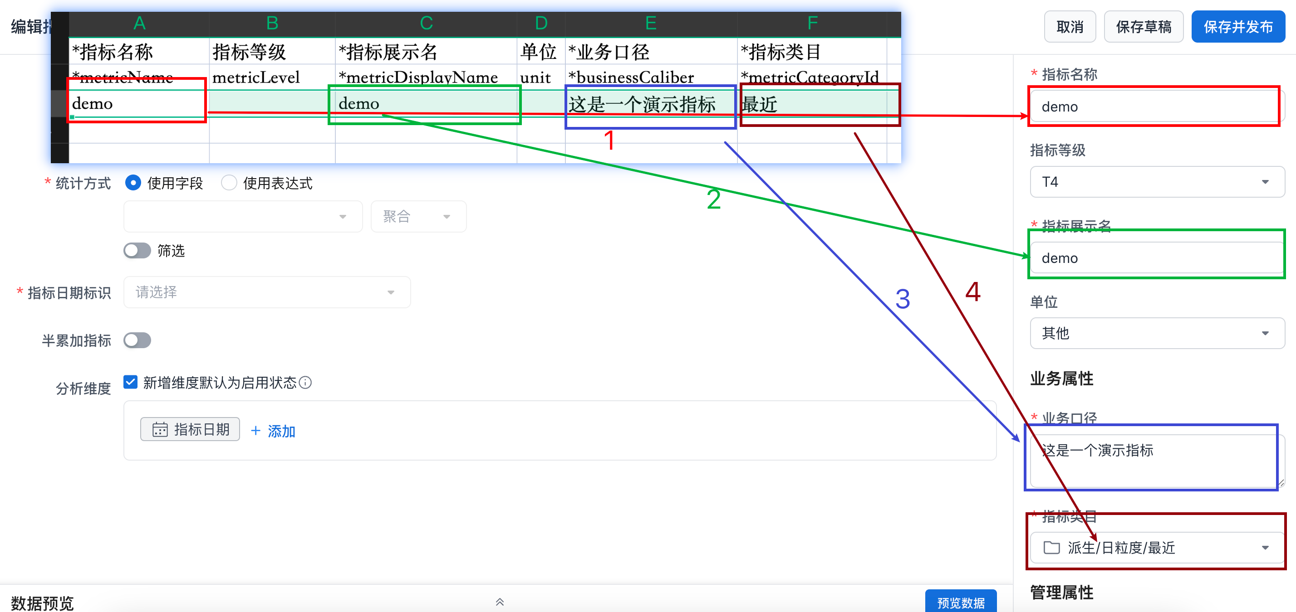Open the 指标类目 派生/日粒度/最近 selector

[x=1157, y=548]
